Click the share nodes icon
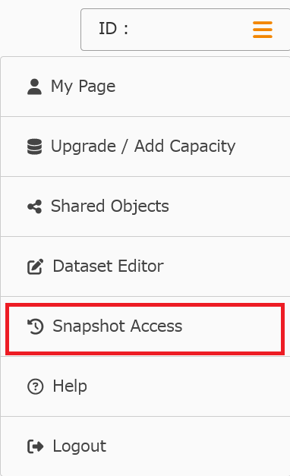Screen dimensions: 290x476 pos(34,206)
